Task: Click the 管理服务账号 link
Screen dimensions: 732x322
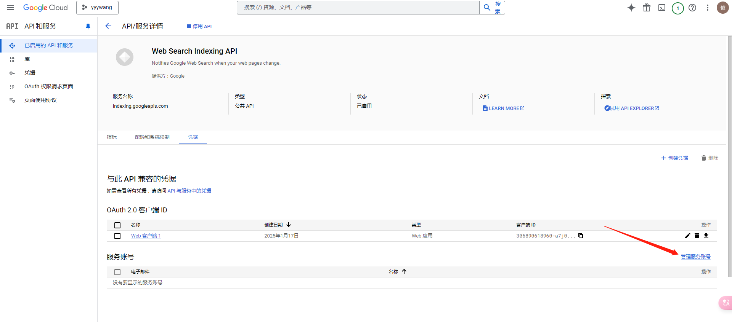Action: coord(695,257)
